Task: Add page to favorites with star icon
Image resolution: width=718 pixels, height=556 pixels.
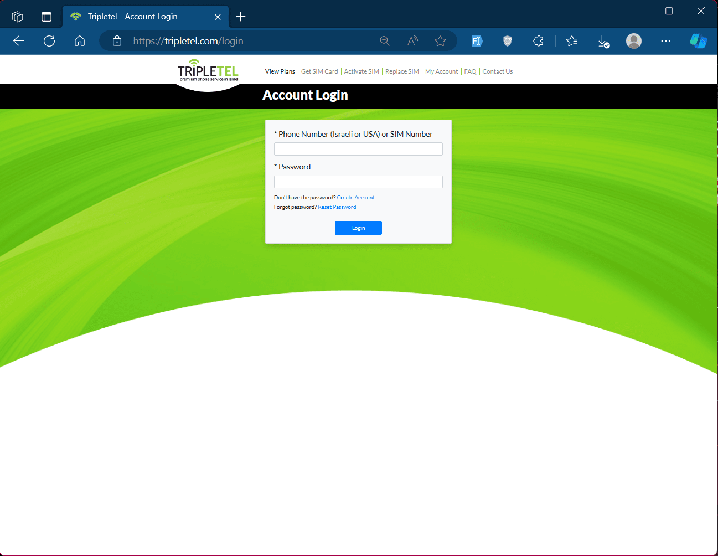Action: [440, 41]
